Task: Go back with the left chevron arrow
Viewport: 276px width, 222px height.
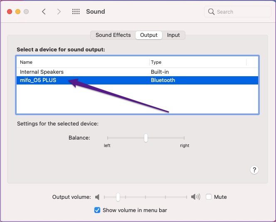Action: coord(44,12)
